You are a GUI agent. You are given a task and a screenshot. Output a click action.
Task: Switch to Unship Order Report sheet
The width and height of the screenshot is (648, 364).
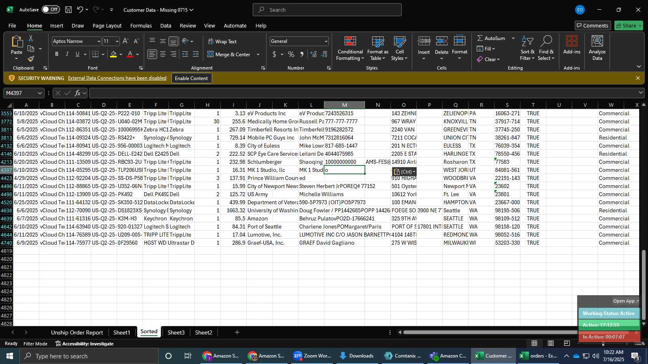click(77, 332)
